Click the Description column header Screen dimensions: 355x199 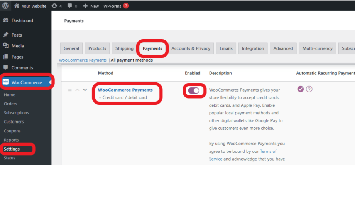220,73
